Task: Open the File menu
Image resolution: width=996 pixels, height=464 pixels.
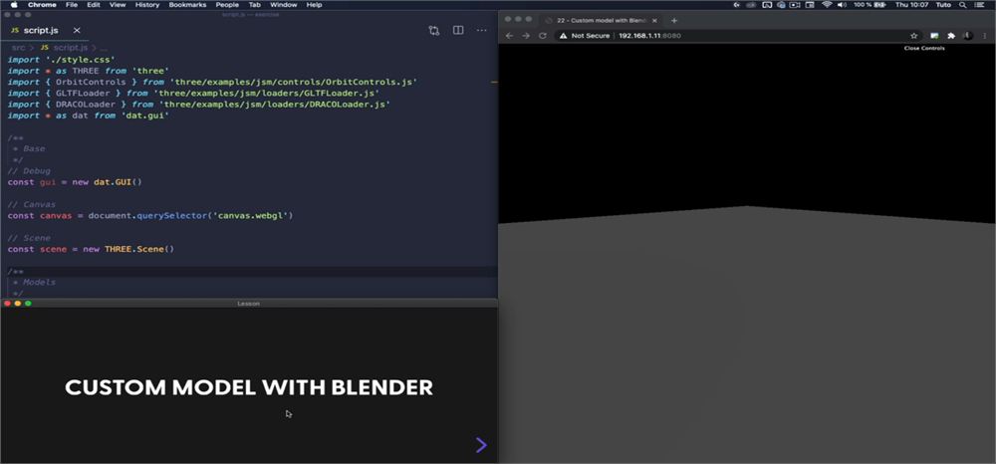Action: point(72,4)
